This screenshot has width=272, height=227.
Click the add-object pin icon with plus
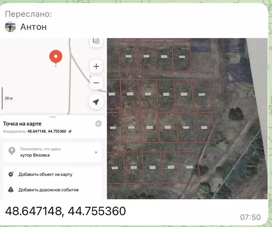pyautogui.click(x=11, y=174)
